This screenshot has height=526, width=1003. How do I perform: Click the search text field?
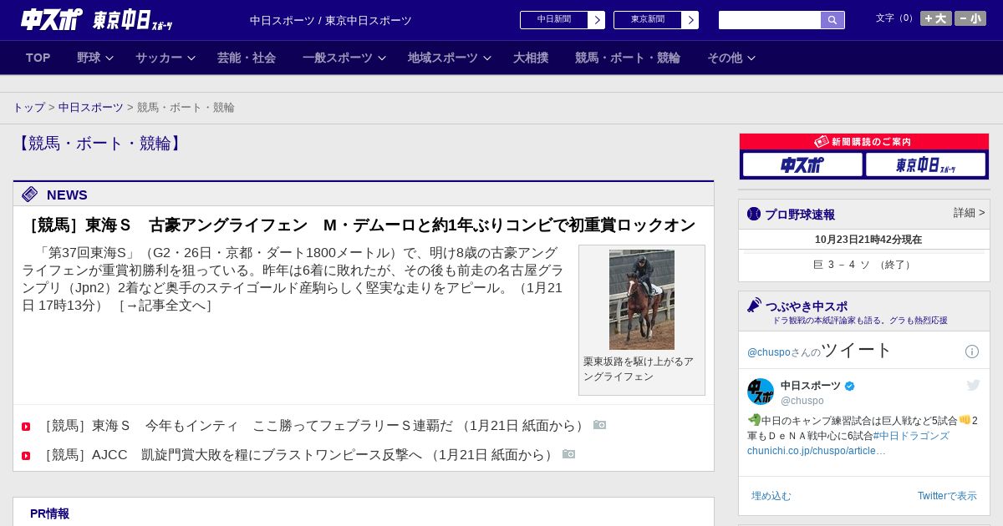point(770,20)
